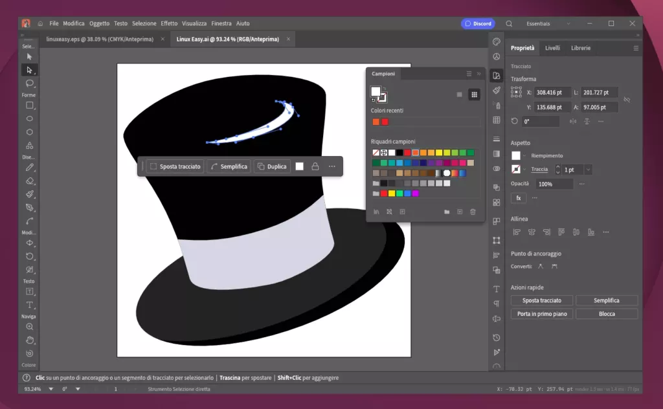Select the reference point grid in Trasforma
663x409 pixels.
pyautogui.click(x=516, y=92)
